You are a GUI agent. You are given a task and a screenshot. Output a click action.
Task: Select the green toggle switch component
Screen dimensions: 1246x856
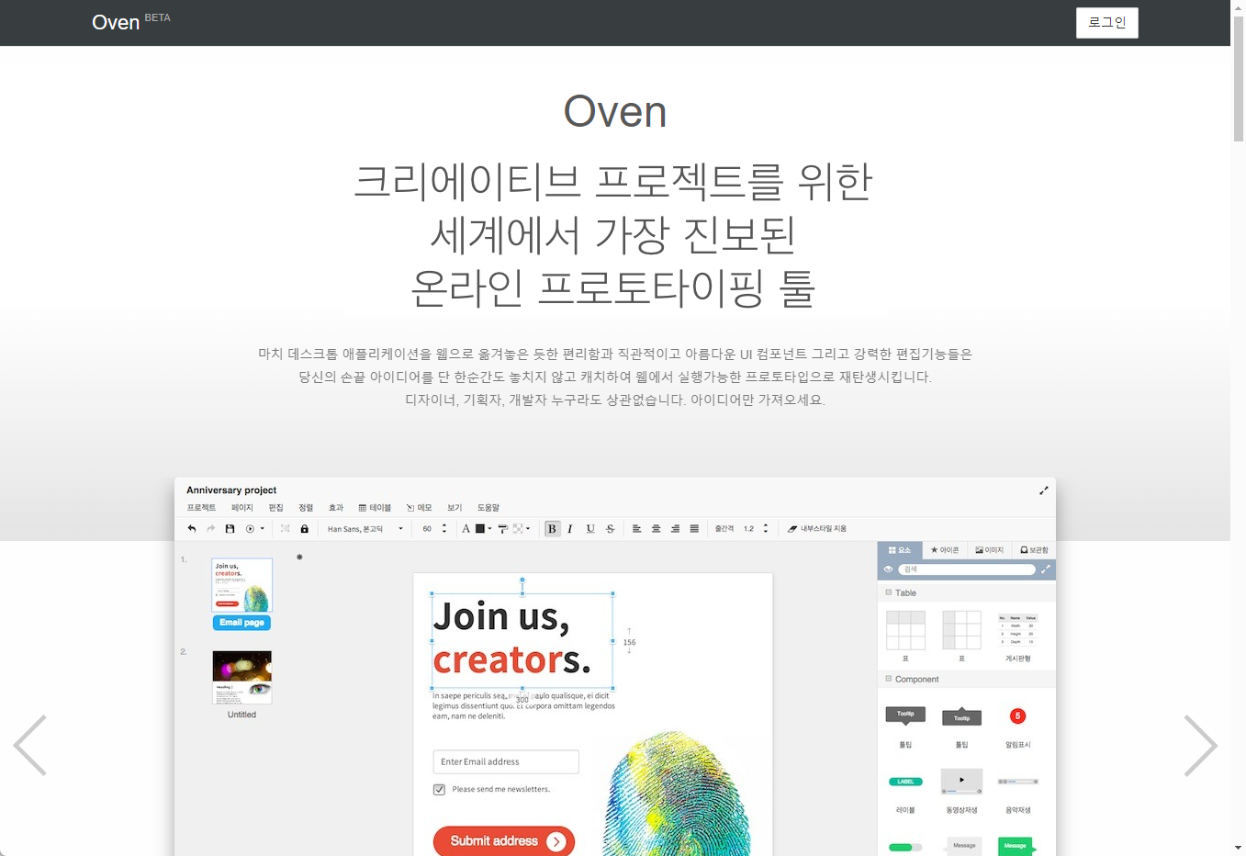coord(905,847)
